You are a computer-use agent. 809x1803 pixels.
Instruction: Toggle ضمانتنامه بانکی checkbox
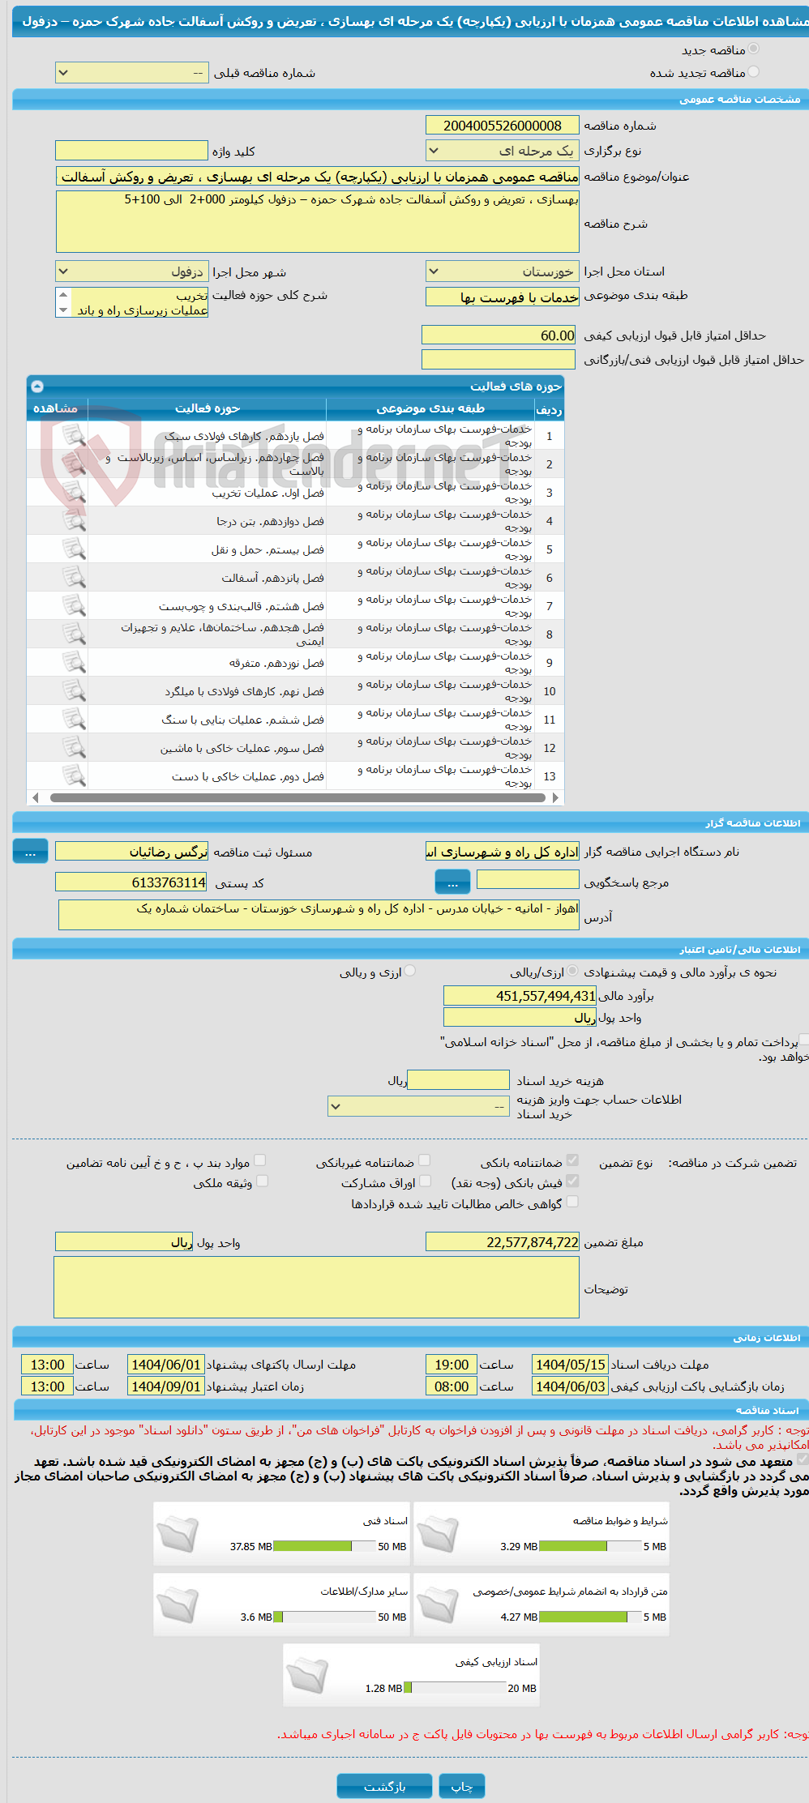tap(572, 1160)
